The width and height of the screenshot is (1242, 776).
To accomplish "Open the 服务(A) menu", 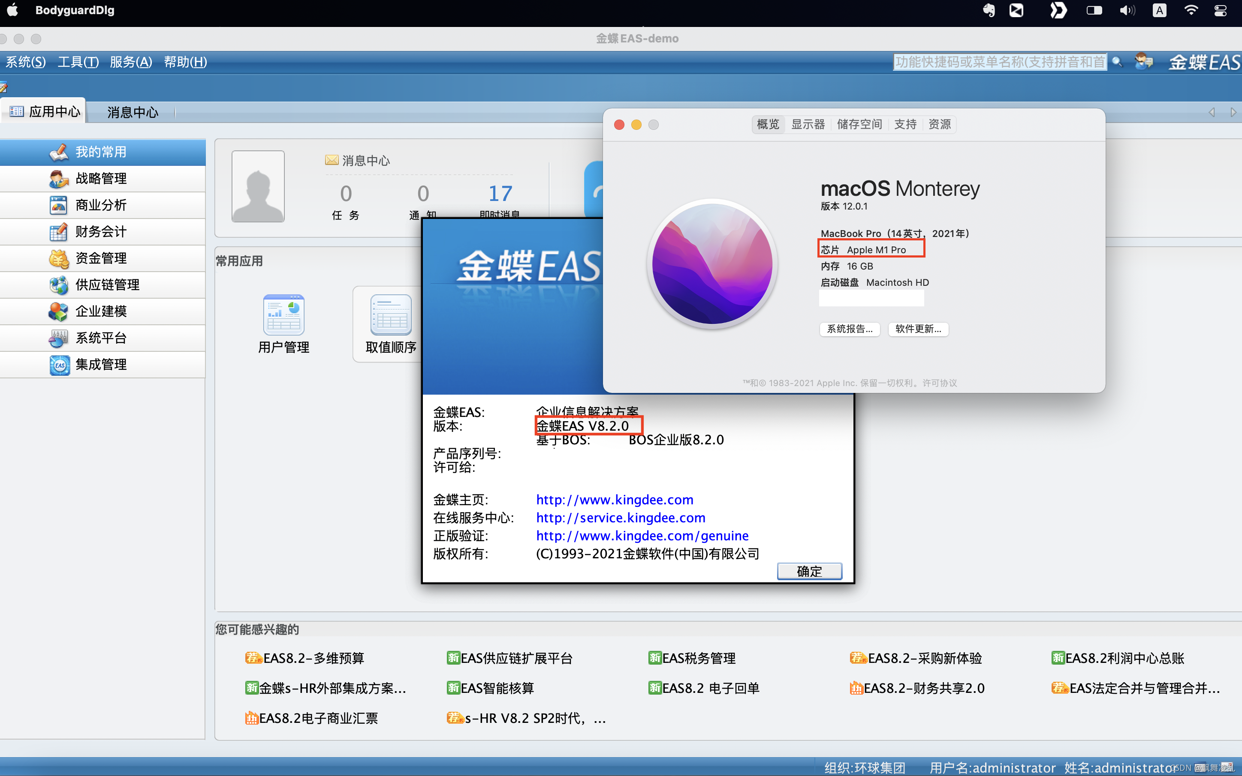I will (x=131, y=62).
